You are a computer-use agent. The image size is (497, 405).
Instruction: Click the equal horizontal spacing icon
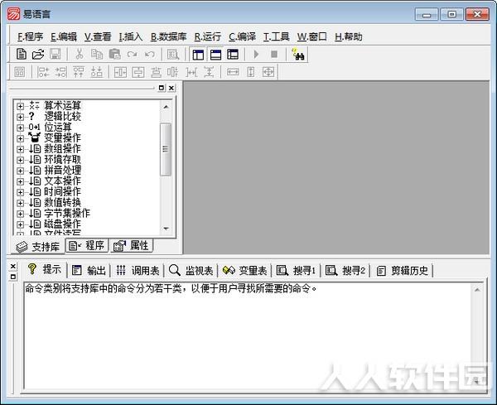coord(191,72)
